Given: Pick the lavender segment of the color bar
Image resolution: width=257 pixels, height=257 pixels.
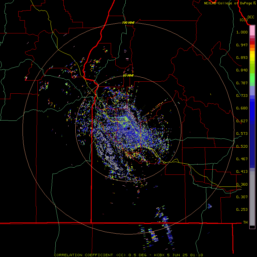Looking at the screenshot, I should [x=252, y=91].
